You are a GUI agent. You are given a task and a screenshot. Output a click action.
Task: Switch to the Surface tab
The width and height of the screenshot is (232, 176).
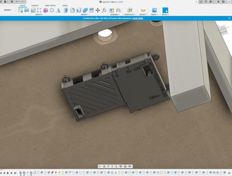(35, 6)
